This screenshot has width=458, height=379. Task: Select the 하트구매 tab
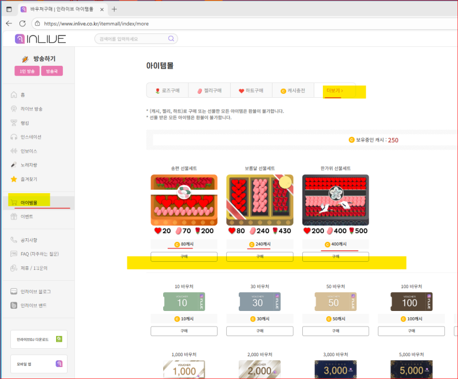point(251,91)
